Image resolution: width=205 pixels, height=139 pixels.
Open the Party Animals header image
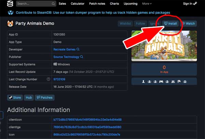pyautogui.click(x=164, y=46)
